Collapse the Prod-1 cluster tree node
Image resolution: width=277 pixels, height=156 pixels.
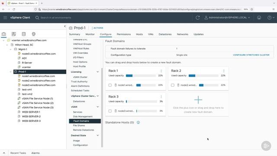pos(10,71)
